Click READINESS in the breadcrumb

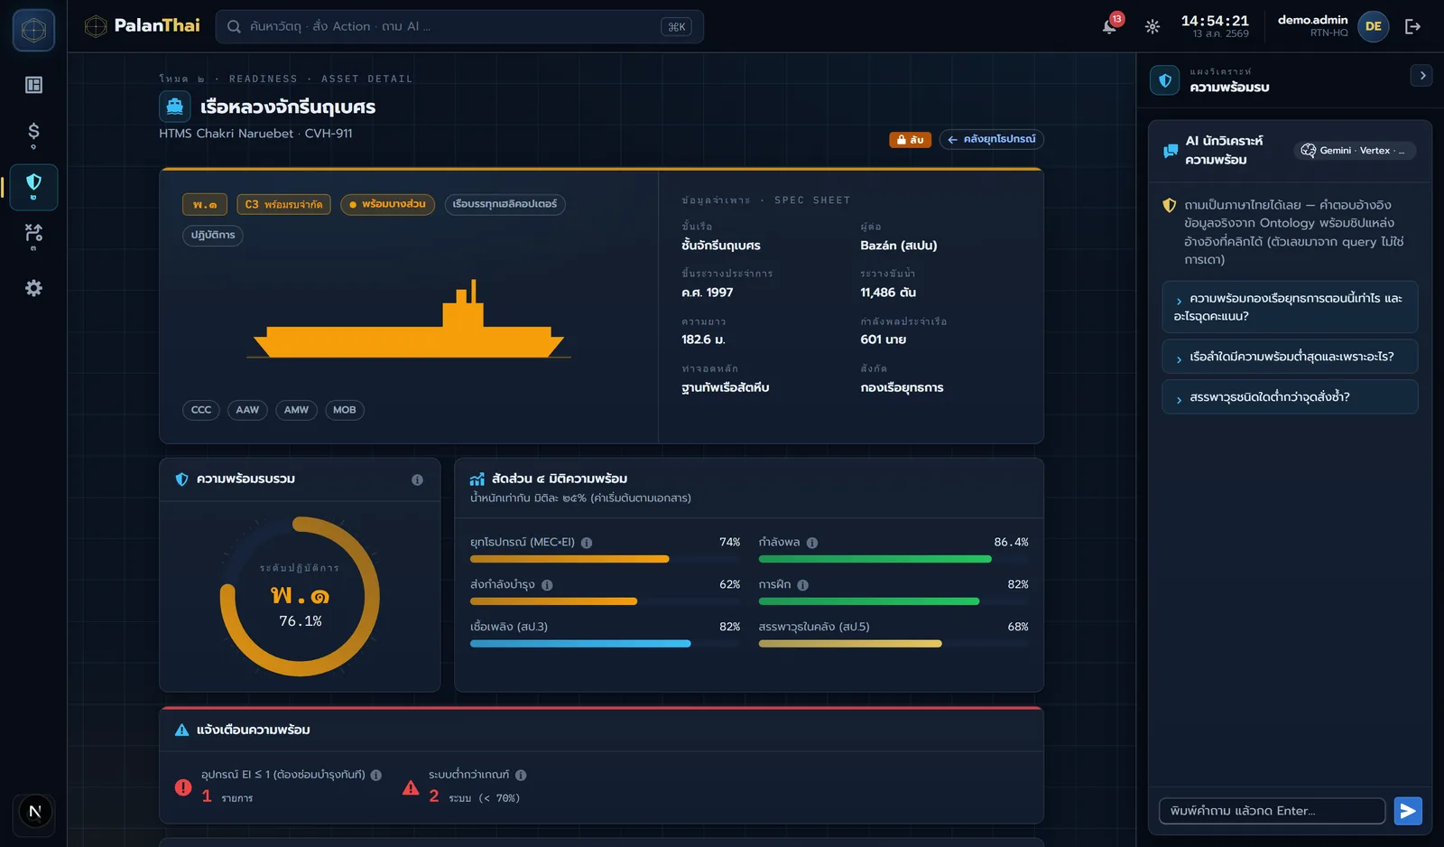pos(264,79)
